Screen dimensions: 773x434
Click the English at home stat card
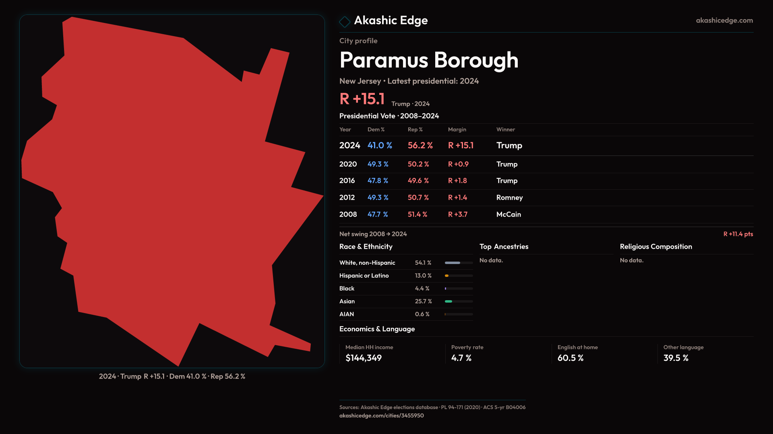click(x=603, y=353)
